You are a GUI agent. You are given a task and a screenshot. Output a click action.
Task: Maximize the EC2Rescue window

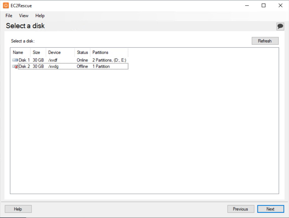click(264, 6)
